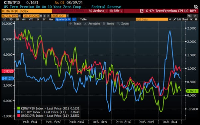
Task: Step date range forward with right arrow
Action: click(48, 16)
